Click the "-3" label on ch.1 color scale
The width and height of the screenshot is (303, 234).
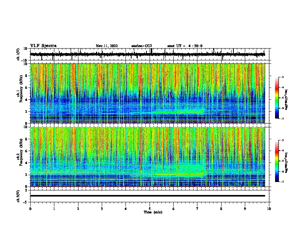click(282, 77)
